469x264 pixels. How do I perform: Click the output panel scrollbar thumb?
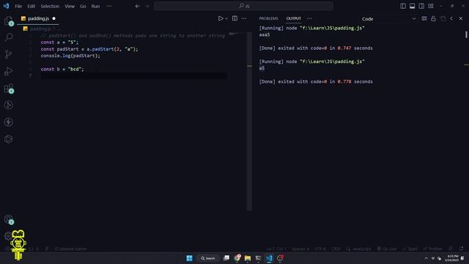[x=466, y=34]
